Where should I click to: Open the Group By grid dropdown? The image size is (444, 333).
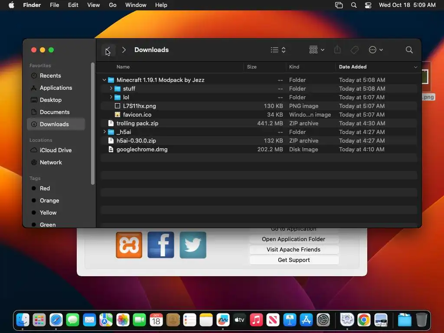pyautogui.click(x=317, y=50)
